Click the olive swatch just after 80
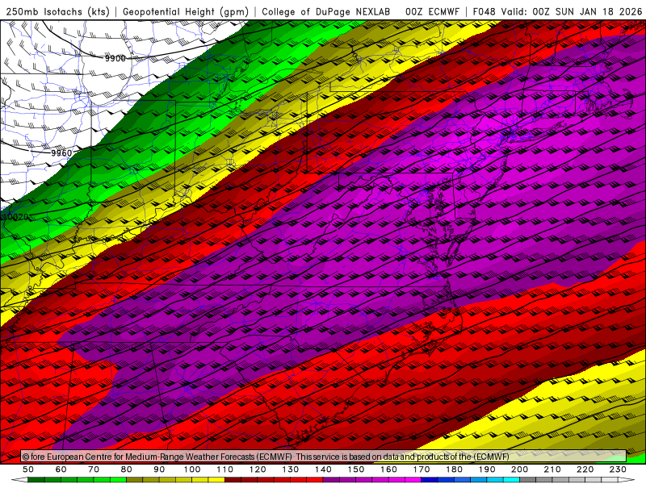The width and height of the screenshot is (646, 484). pos(134,480)
